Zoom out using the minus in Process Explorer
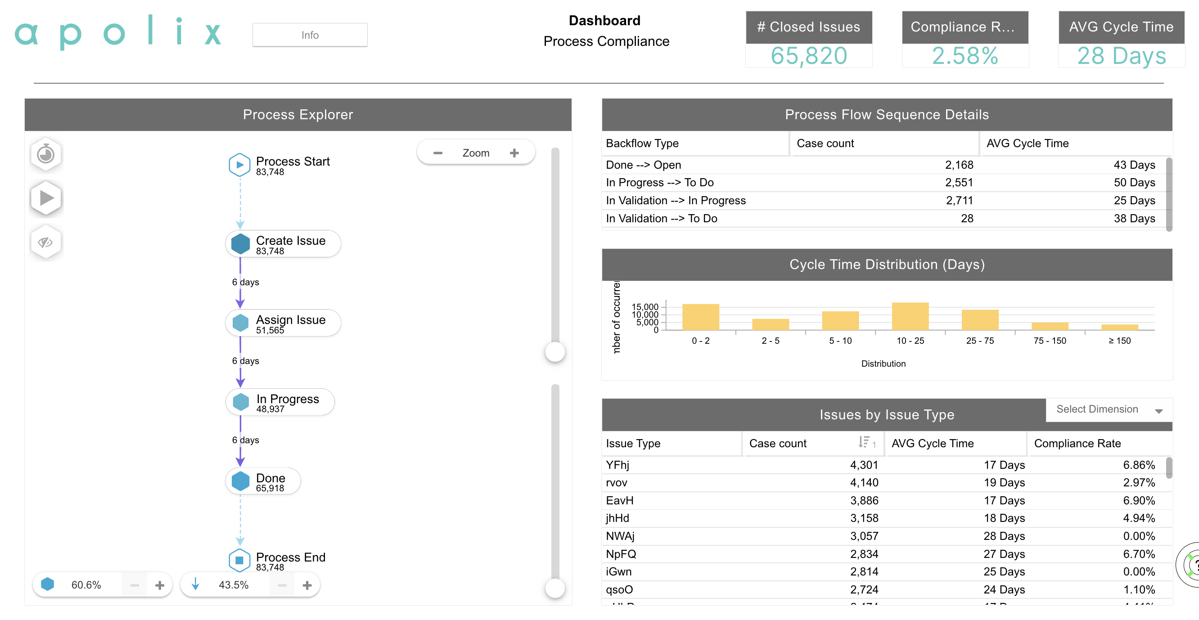Image resolution: width=1199 pixels, height=620 pixels. 437,152
